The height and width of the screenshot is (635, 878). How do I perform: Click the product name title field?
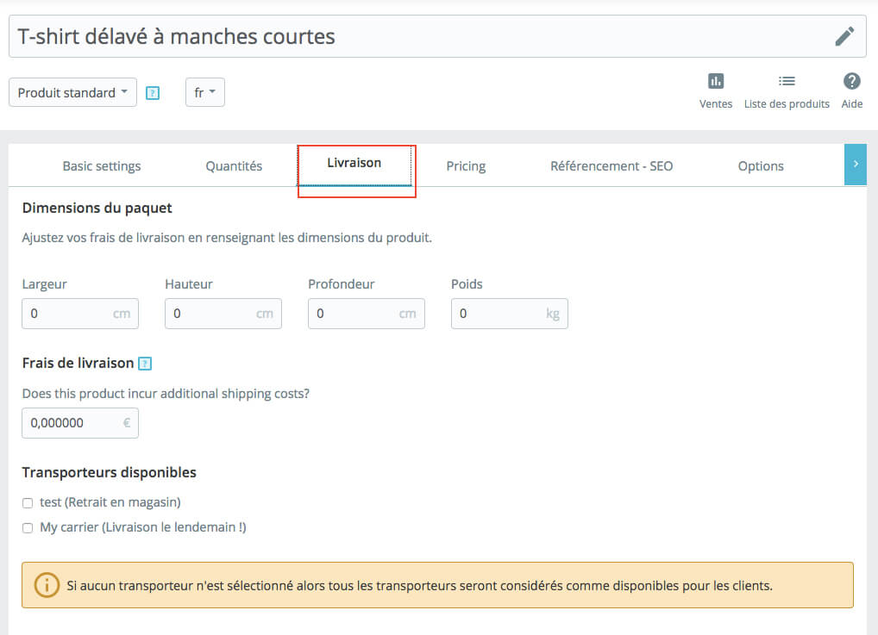414,36
